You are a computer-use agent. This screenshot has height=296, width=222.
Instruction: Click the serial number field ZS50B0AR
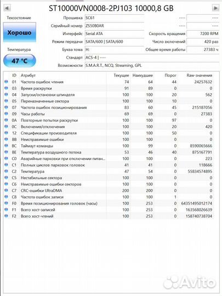point(115,26)
